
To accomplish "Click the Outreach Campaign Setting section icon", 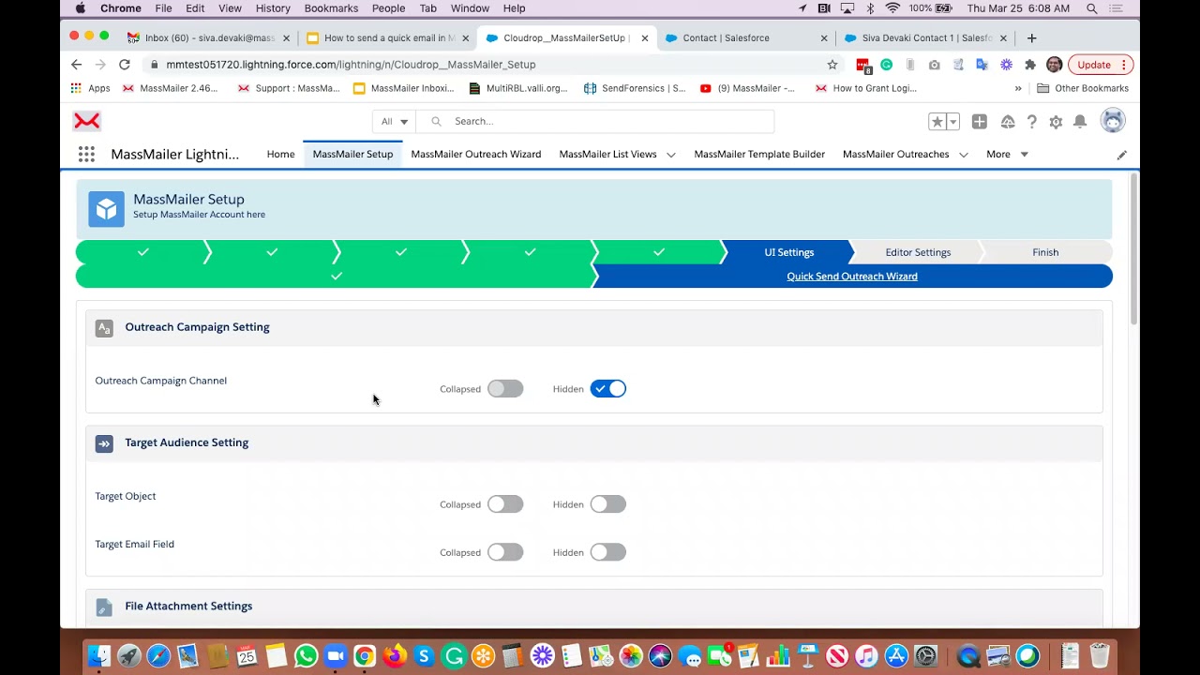I will click(104, 328).
